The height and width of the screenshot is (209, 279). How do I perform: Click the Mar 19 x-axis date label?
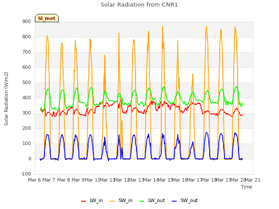pyautogui.click(x=223, y=180)
